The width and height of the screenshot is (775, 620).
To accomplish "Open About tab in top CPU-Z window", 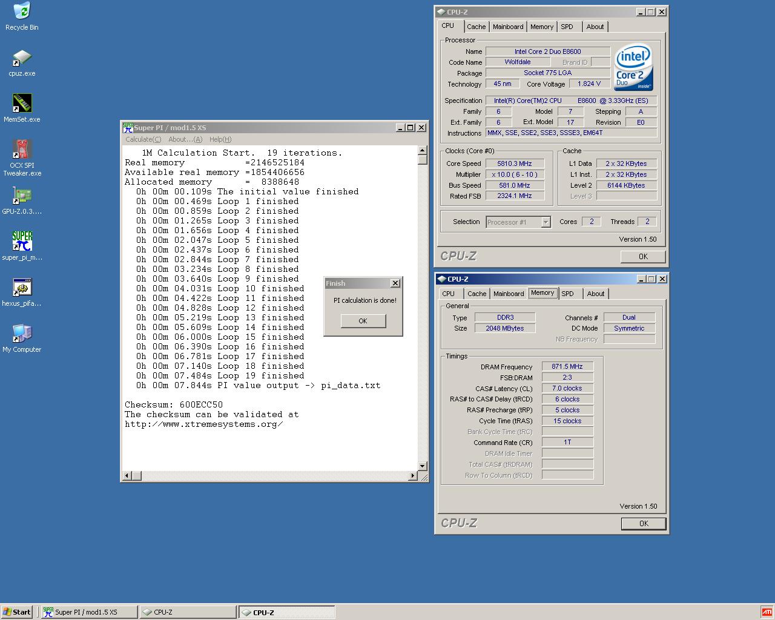I will [x=595, y=27].
